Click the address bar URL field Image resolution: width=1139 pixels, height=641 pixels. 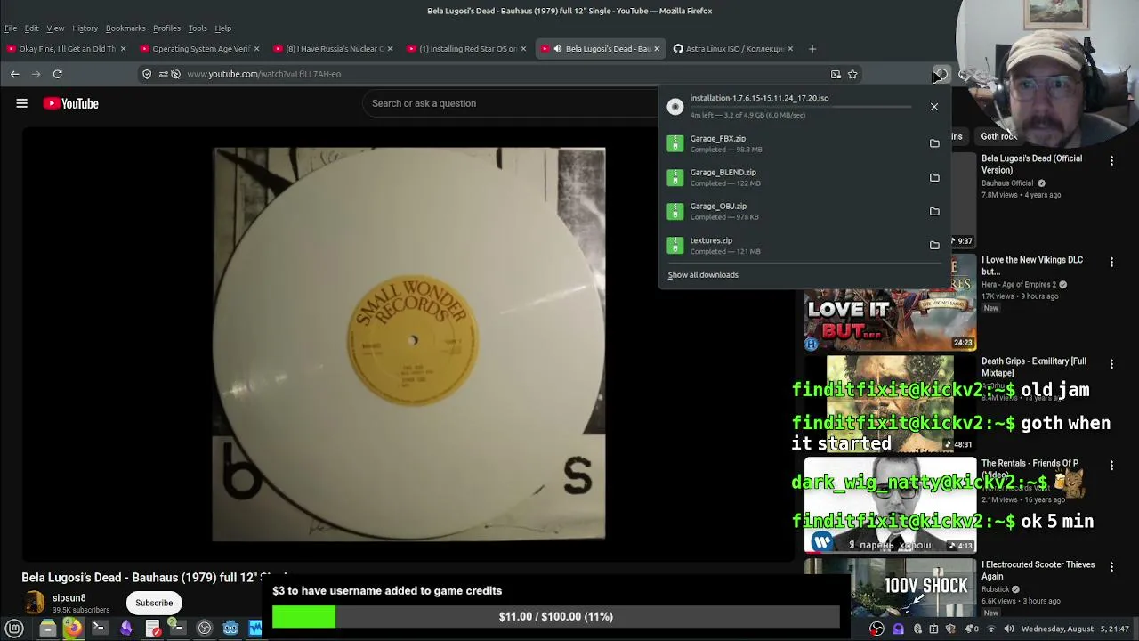click(x=498, y=74)
